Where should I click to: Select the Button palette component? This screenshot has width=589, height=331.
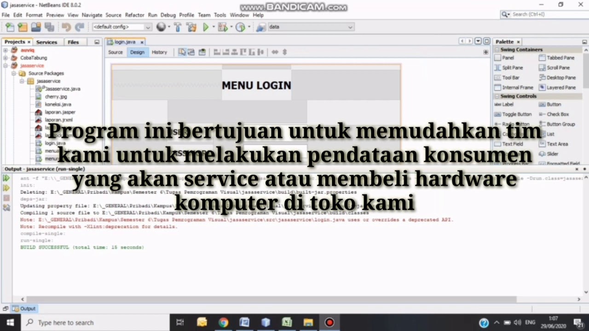click(550, 104)
